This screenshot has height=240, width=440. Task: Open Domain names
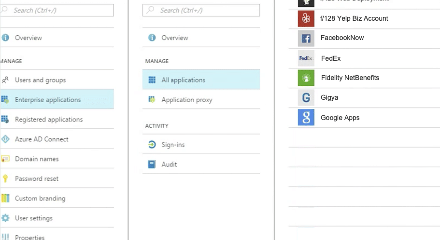(x=57, y=159)
